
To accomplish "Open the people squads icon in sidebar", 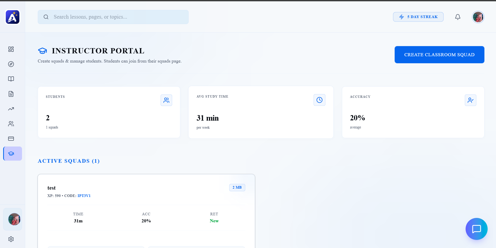I will [x=11, y=124].
